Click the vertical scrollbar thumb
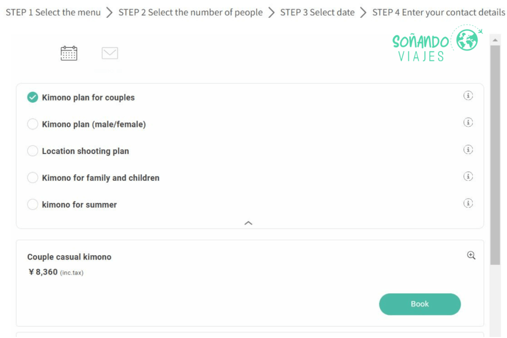This screenshot has width=507, height=338. click(x=495, y=154)
